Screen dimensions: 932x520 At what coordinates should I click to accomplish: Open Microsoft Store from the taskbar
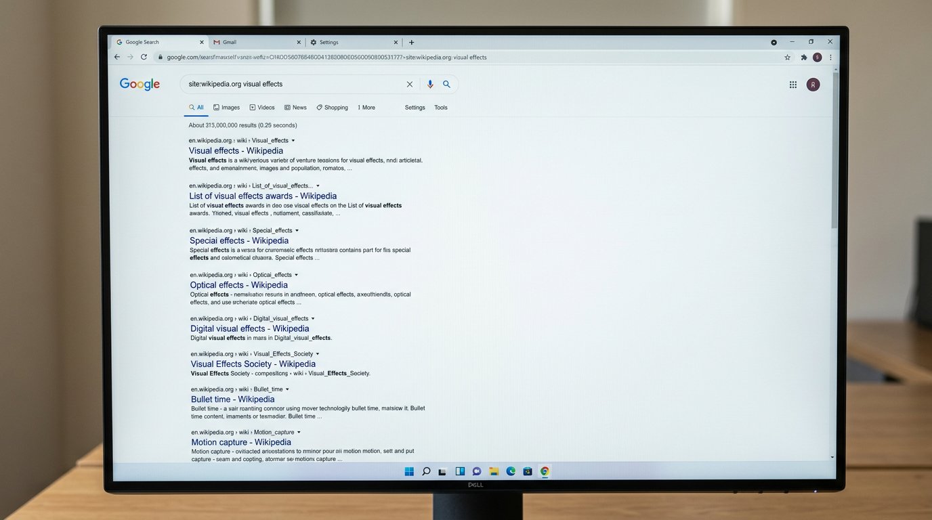click(528, 471)
